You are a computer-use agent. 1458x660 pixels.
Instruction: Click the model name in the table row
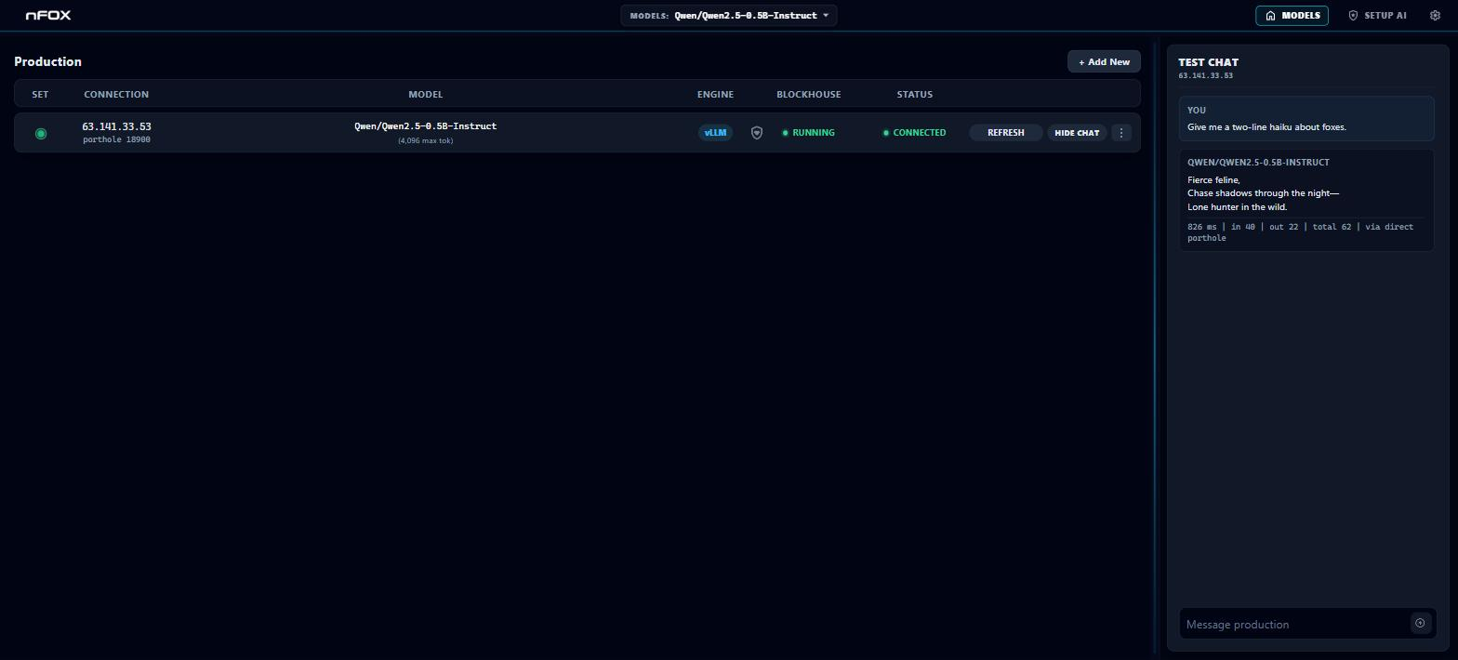pyautogui.click(x=426, y=126)
